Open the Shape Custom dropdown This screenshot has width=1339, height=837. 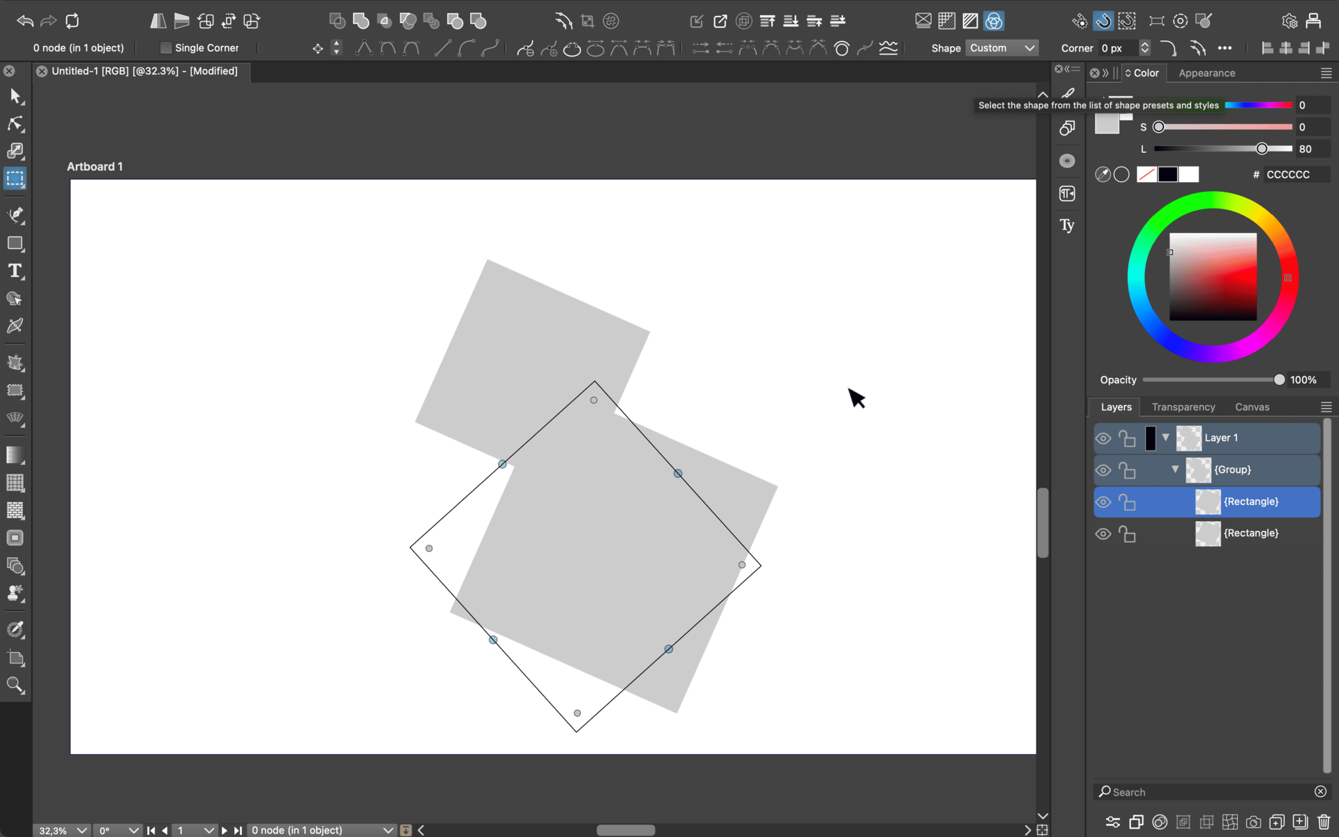tap(1002, 48)
